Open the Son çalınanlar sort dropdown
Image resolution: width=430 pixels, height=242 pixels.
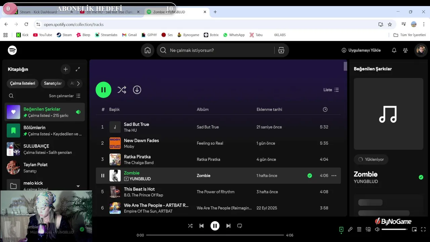click(64, 96)
